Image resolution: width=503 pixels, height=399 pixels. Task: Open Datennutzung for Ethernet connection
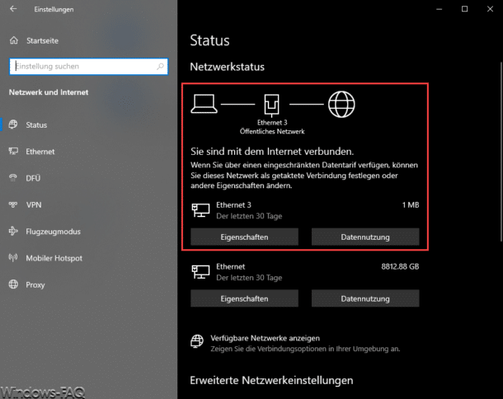click(x=365, y=298)
